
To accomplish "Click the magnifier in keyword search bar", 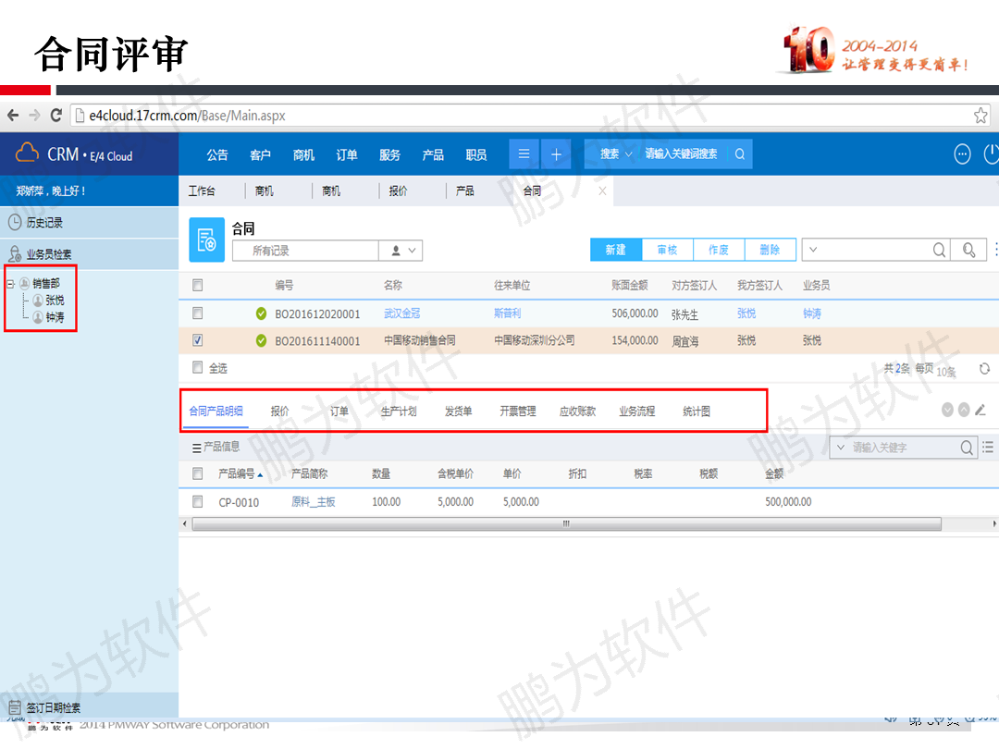I will (x=740, y=154).
